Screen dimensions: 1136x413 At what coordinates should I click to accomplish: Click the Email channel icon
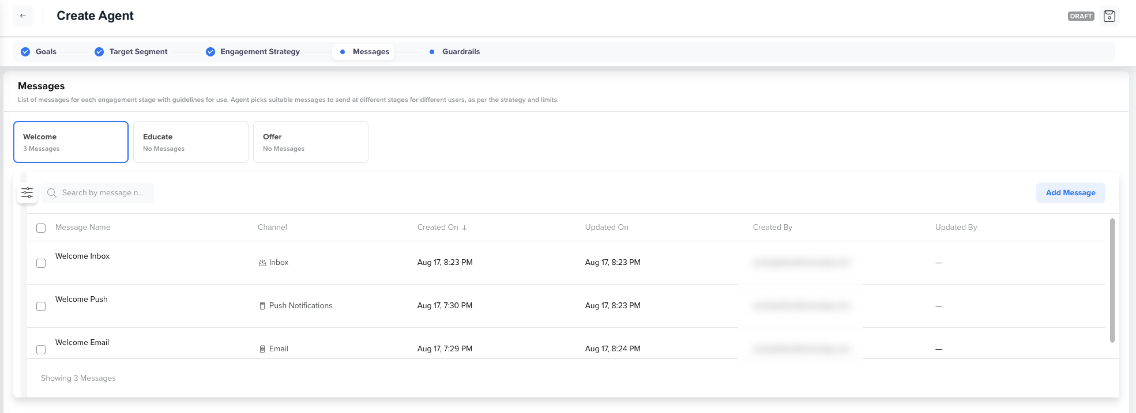262,349
